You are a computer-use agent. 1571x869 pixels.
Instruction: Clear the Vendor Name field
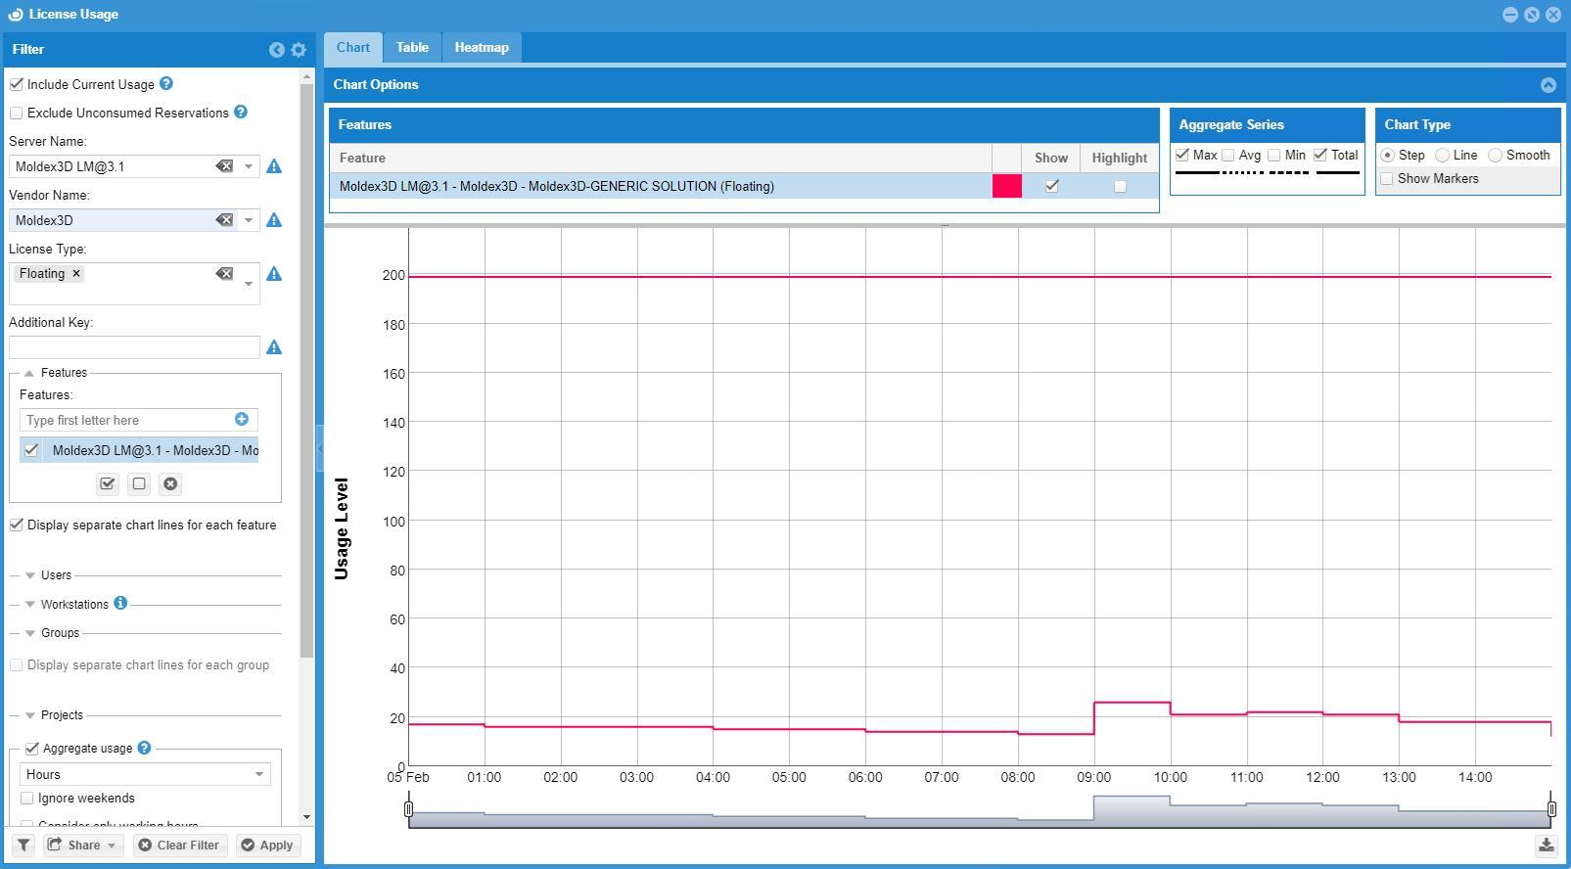224,220
